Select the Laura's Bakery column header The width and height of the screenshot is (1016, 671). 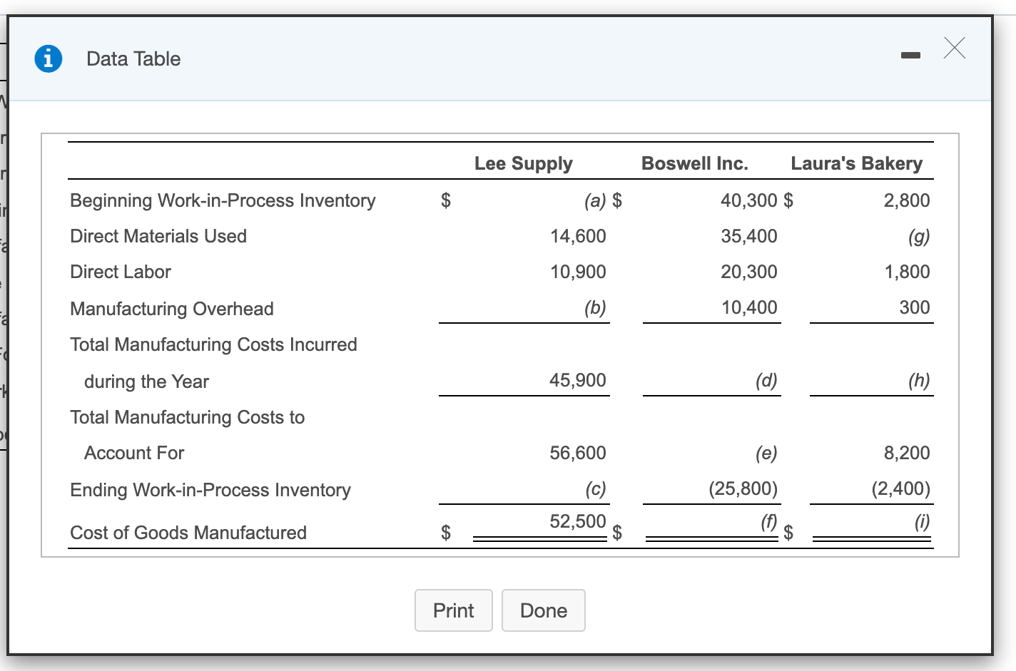[x=857, y=164]
